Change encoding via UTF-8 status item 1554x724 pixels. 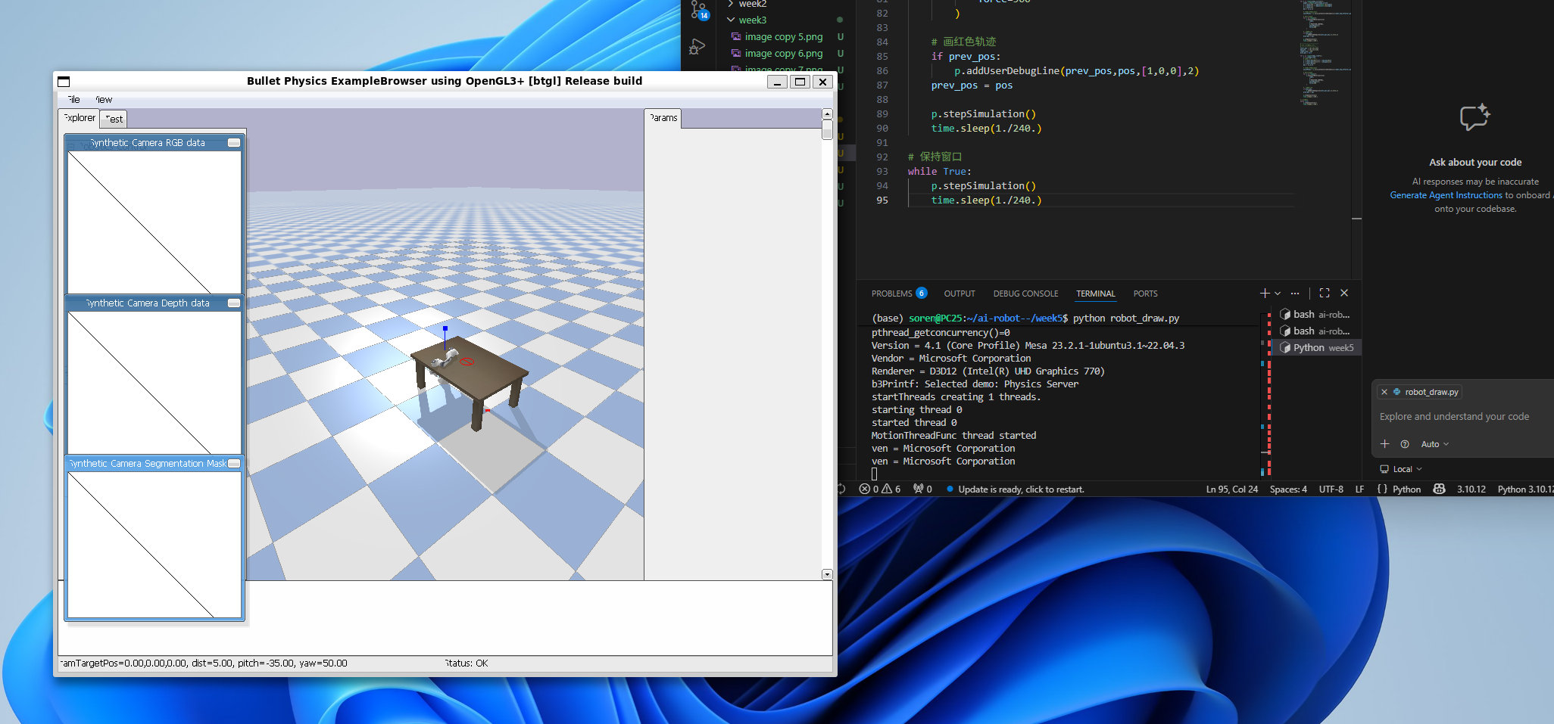[1331, 489]
